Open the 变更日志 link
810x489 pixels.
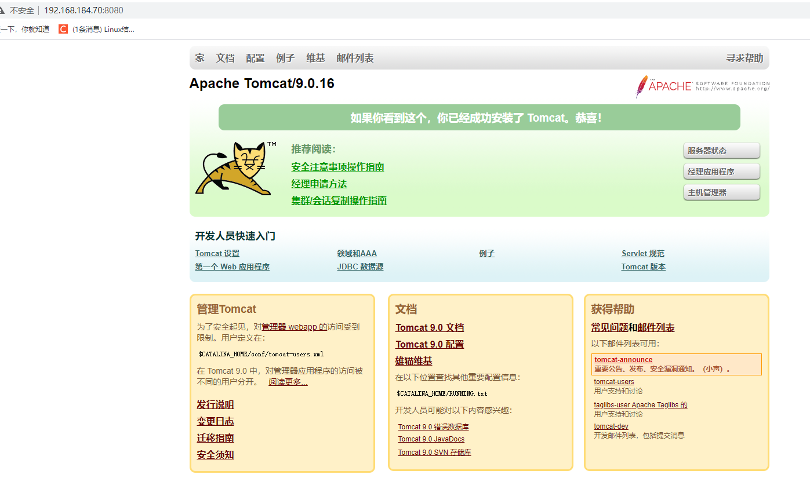click(x=215, y=421)
